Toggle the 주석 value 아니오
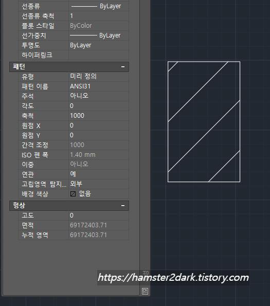The width and height of the screenshot is (270, 306). coord(99,96)
